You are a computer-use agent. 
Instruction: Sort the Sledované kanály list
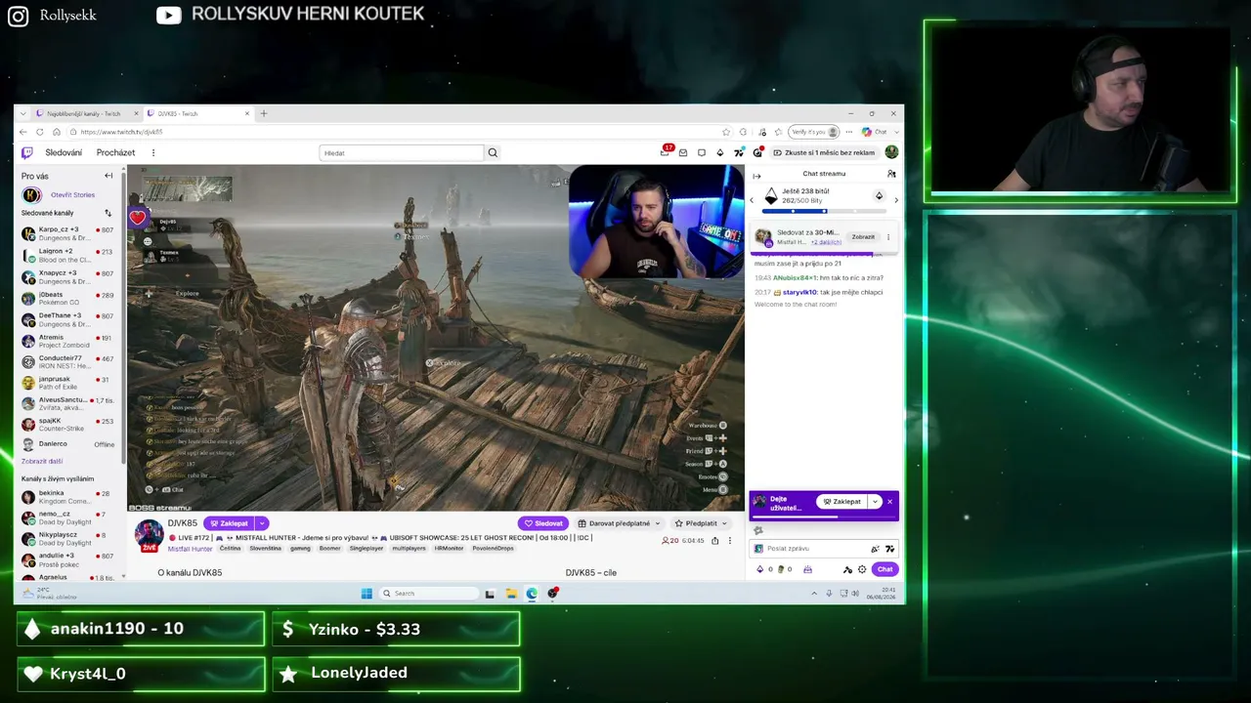(108, 213)
